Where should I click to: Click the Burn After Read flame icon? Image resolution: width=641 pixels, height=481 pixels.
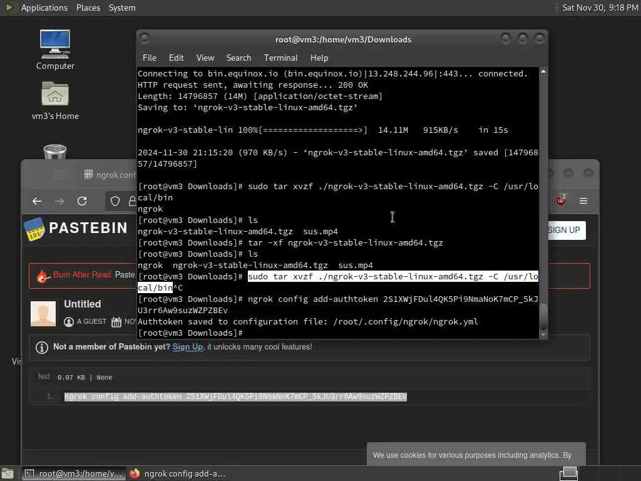(42, 276)
